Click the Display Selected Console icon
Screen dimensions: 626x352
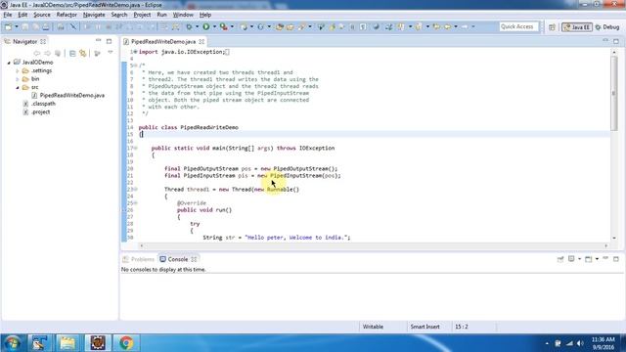[x=571, y=259]
